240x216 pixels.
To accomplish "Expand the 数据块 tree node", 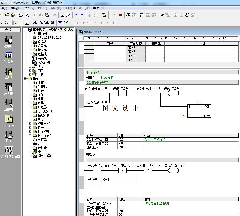I will tap(30, 54).
